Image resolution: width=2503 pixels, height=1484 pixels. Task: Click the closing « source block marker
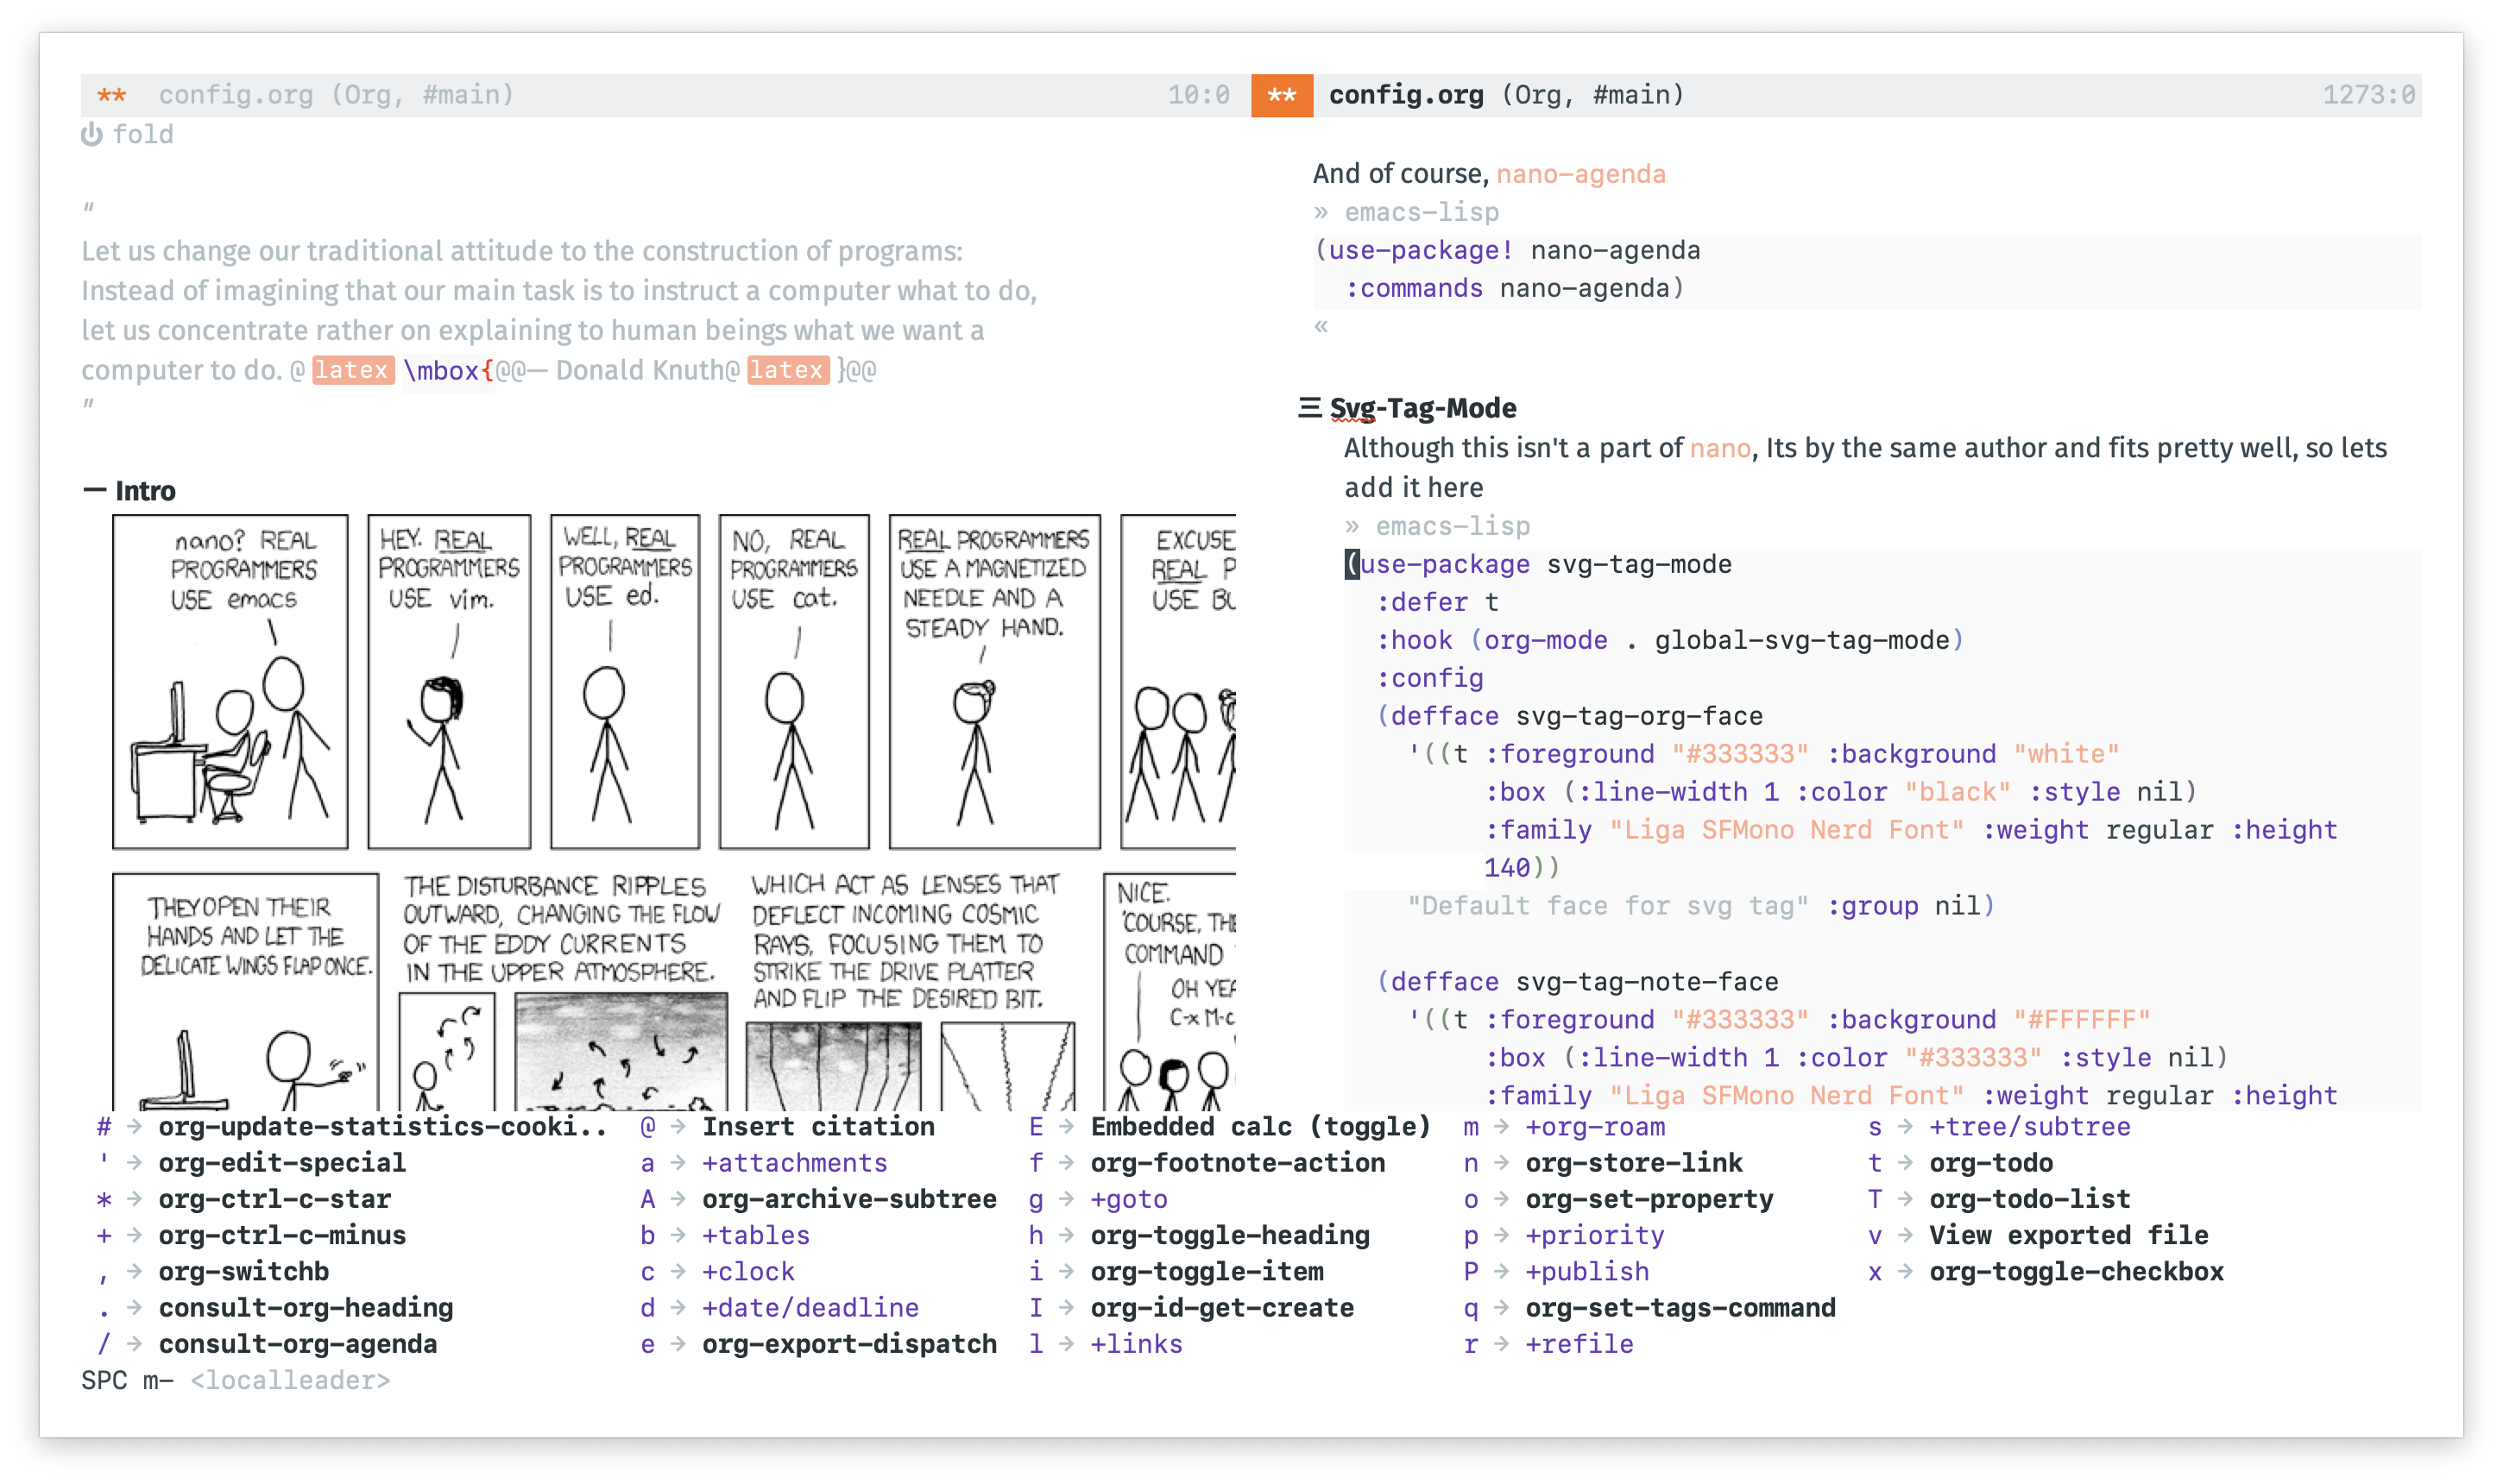click(x=1321, y=326)
